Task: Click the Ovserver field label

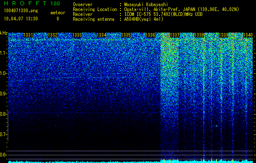Action: click(83, 4)
